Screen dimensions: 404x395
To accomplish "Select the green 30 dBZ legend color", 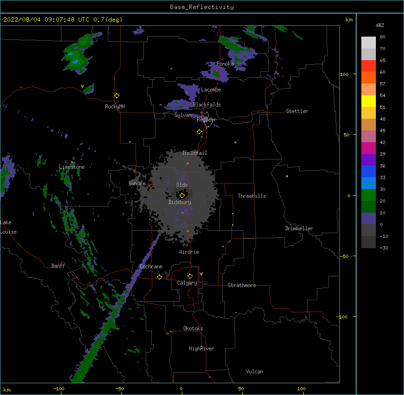I will click(368, 195).
